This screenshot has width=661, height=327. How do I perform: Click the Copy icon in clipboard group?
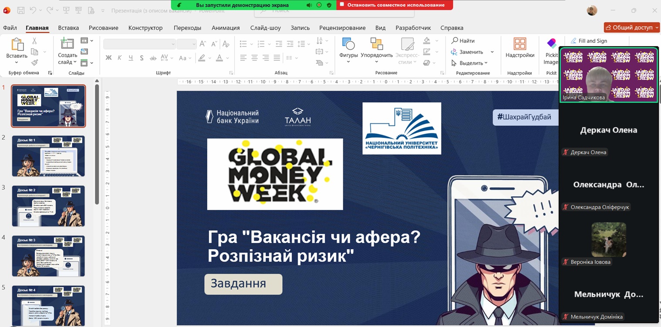point(34,51)
